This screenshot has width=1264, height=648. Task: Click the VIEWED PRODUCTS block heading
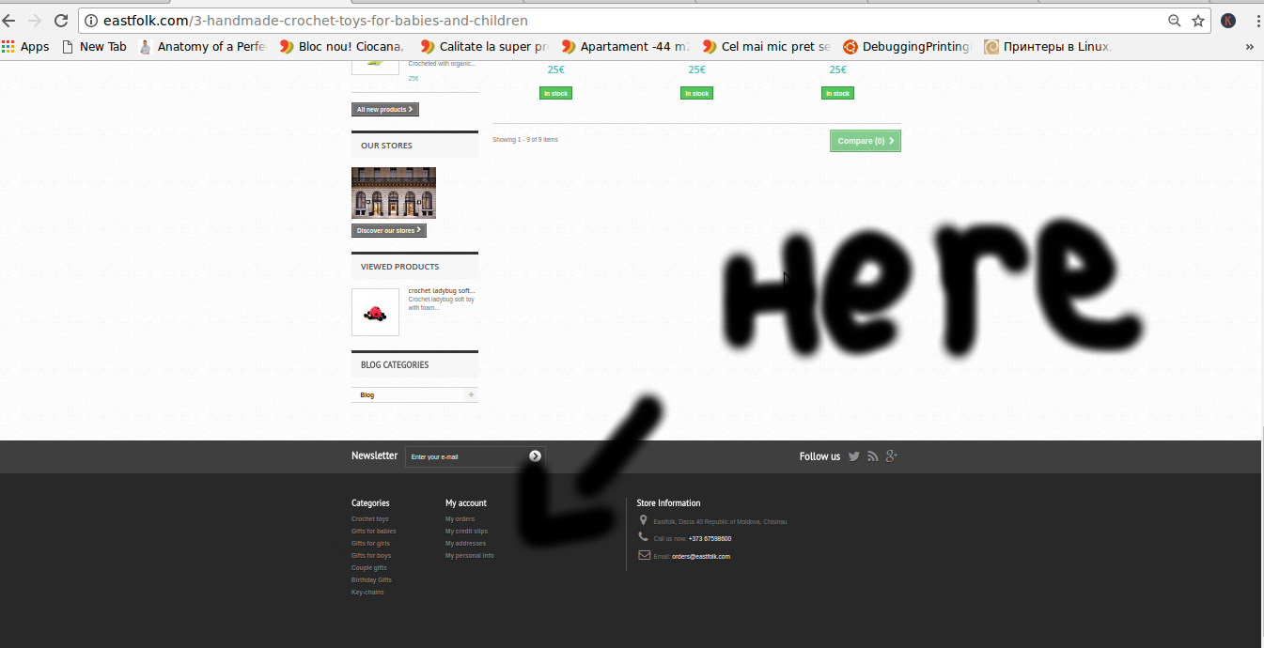tap(400, 267)
